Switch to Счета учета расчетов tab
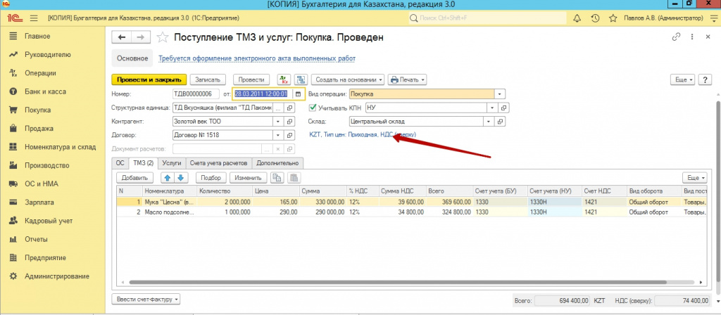 click(219, 163)
